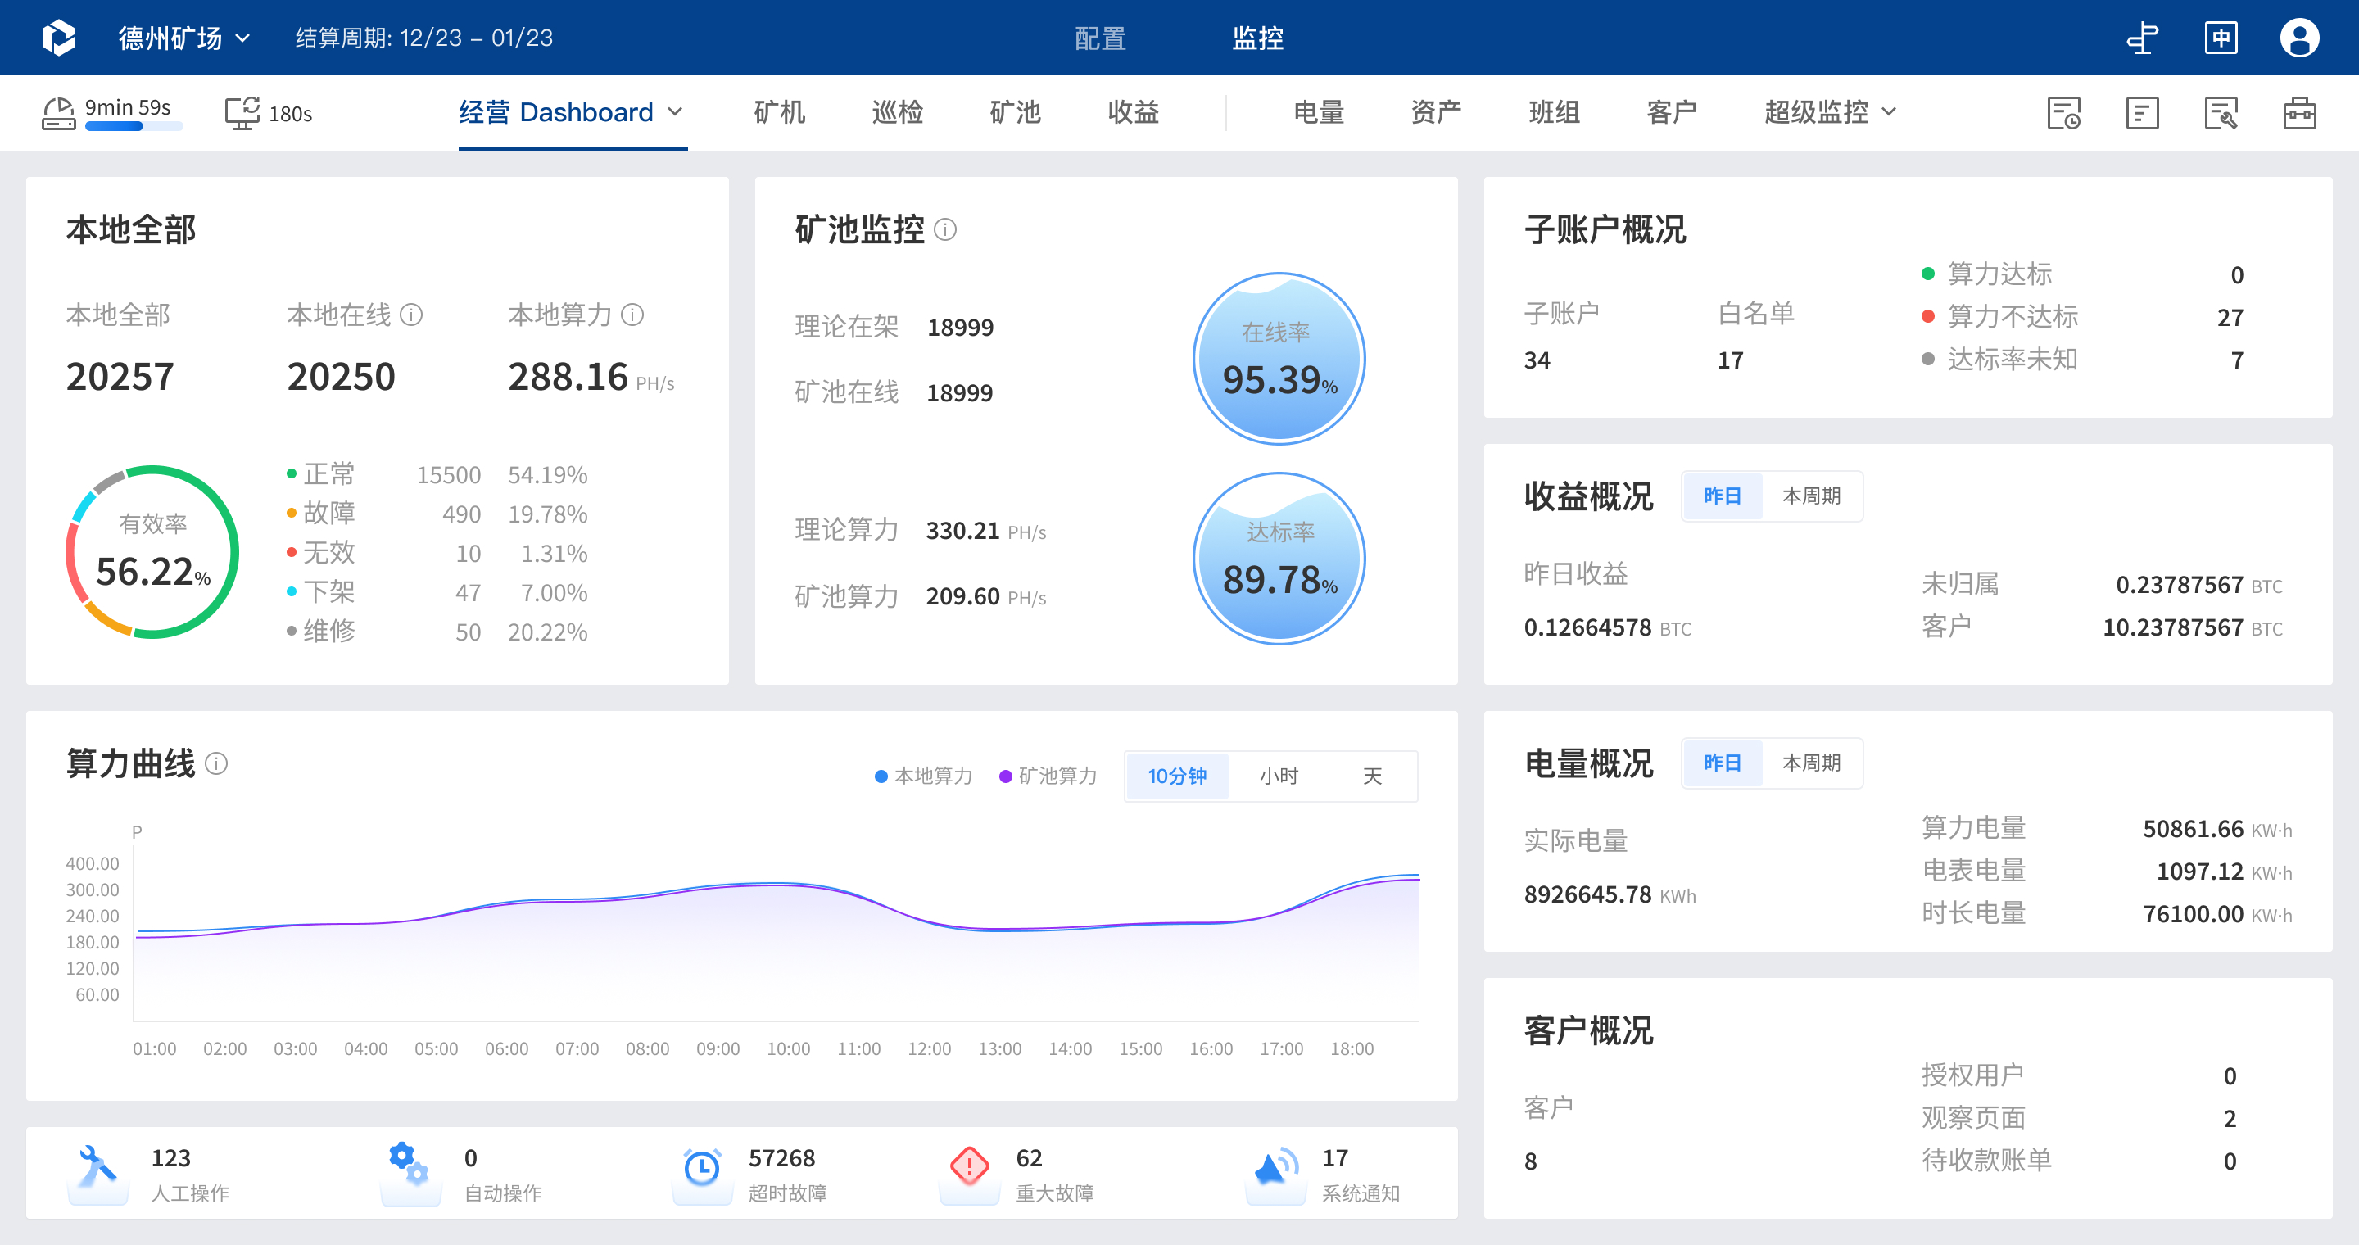Viewport: 2359px width, 1245px height.
Task: Open the 经营 Dashboard dropdown arrow
Action: [676, 111]
